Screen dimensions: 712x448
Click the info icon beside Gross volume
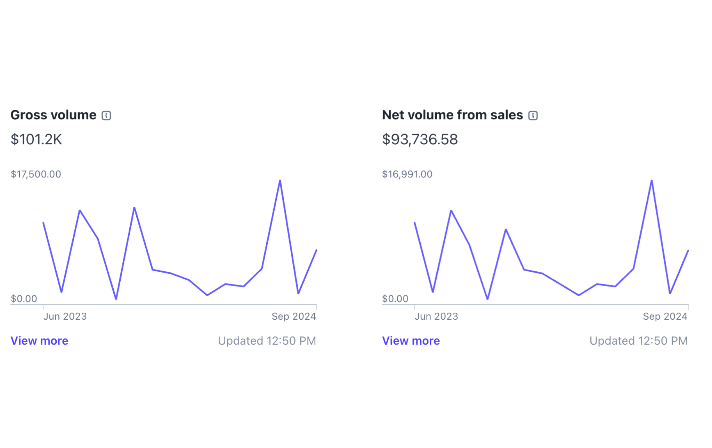[x=106, y=115]
